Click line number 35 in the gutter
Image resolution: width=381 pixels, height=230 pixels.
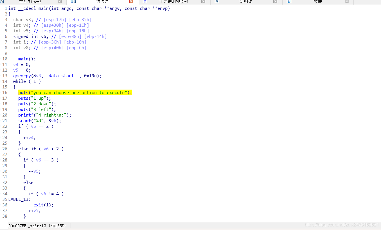(5, 199)
